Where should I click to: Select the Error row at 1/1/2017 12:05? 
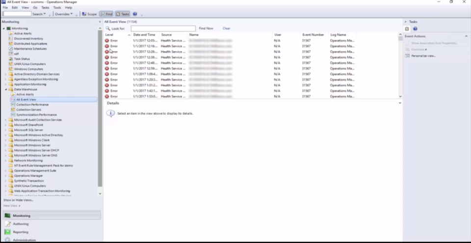(x=251, y=41)
